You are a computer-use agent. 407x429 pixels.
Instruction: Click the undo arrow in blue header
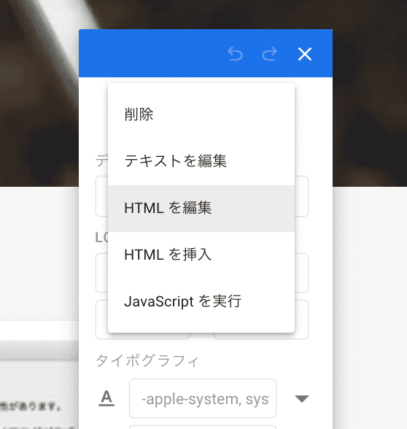point(235,54)
